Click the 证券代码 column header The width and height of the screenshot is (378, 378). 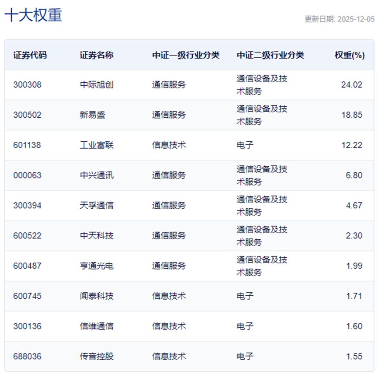point(30,55)
